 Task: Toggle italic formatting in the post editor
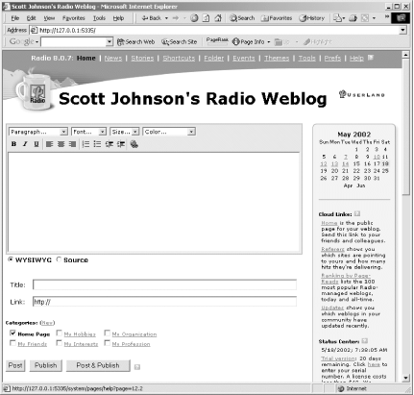point(25,144)
